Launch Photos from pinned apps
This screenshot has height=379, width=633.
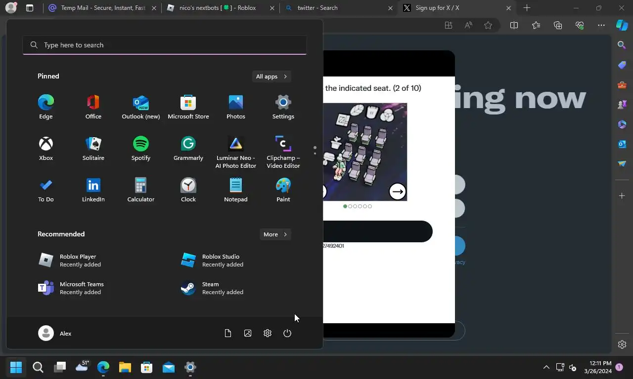(236, 107)
